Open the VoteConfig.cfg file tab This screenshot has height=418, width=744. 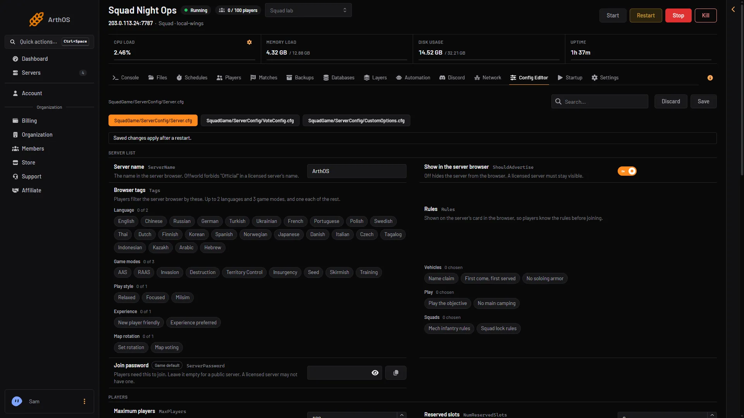pyautogui.click(x=250, y=121)
